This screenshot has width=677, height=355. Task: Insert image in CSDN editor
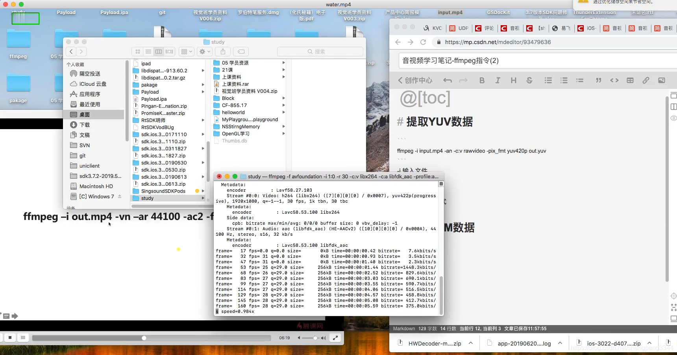tap(662, 80)
